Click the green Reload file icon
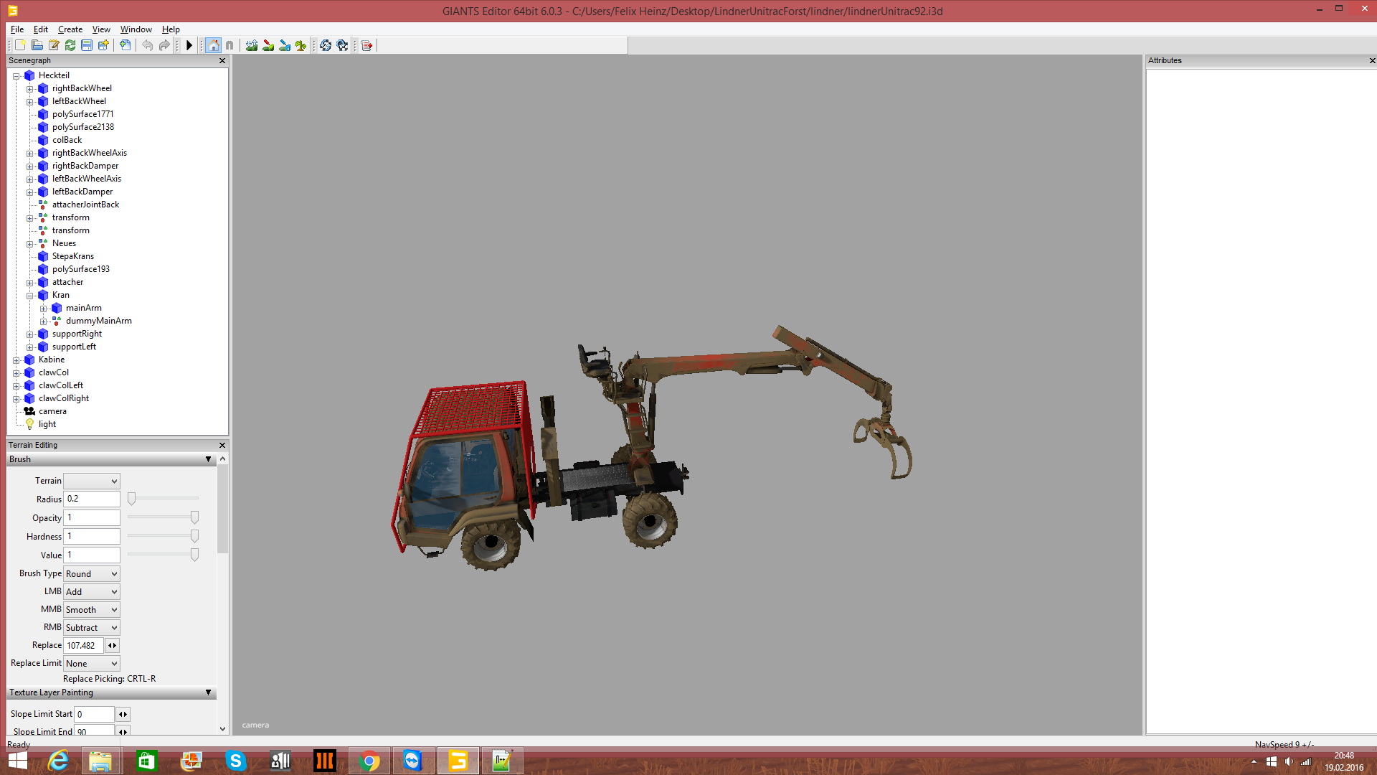 coord(70,45)
